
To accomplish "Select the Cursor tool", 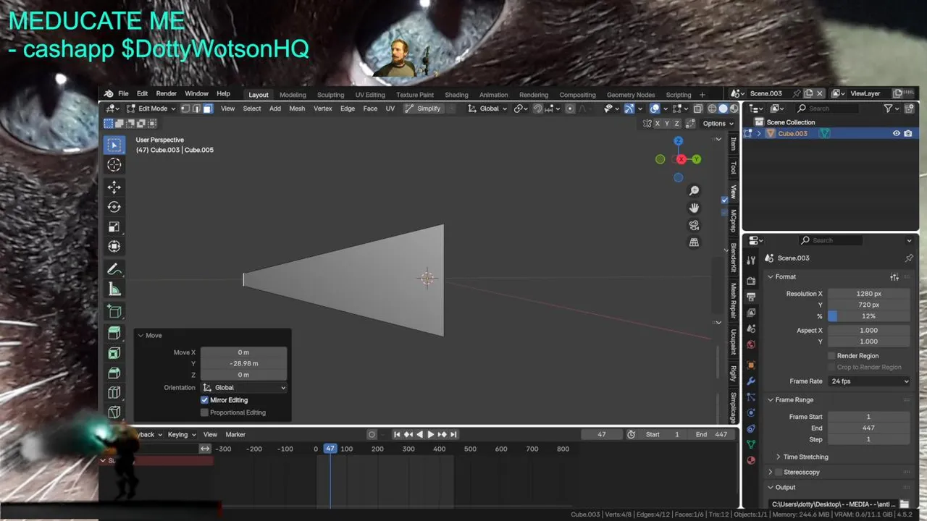I will point(114,165).
